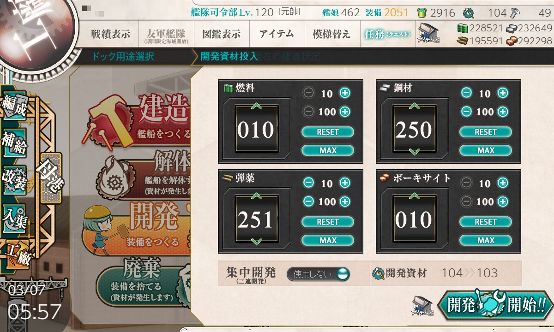Open 戦績表示 menu item

pos(110,34)
